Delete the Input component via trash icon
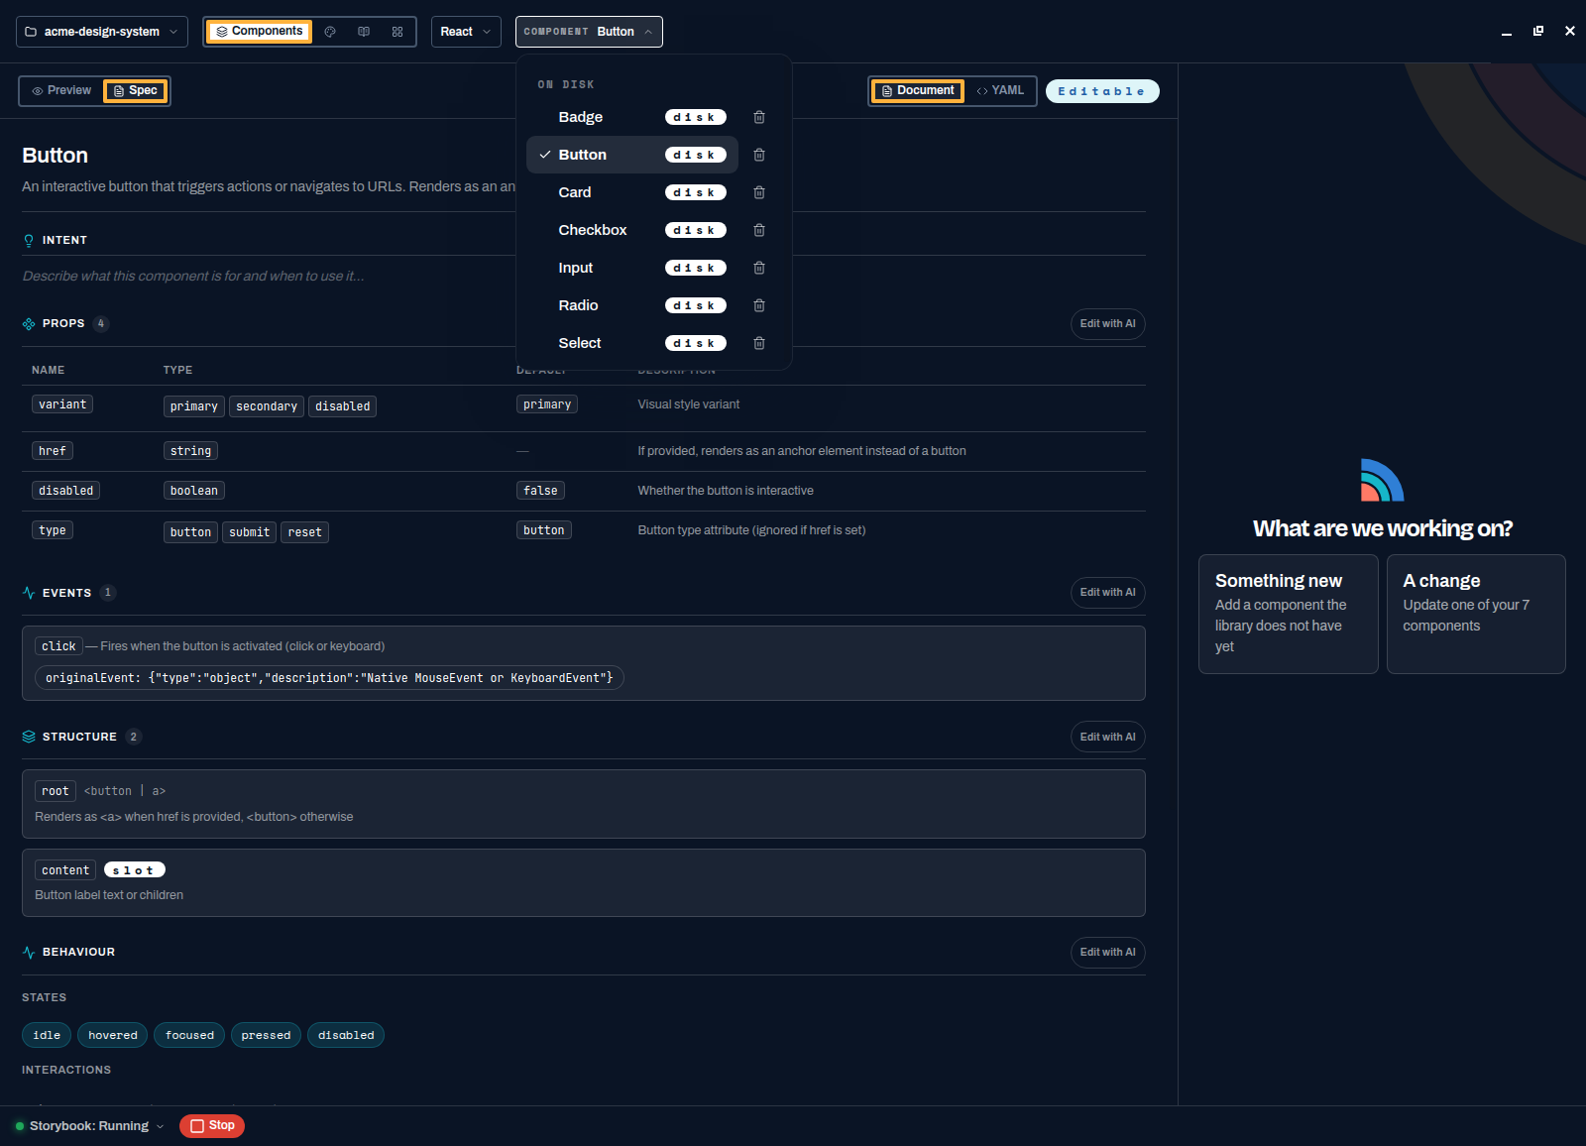This screenshot has height=1146, width=1586. (759, 268)
